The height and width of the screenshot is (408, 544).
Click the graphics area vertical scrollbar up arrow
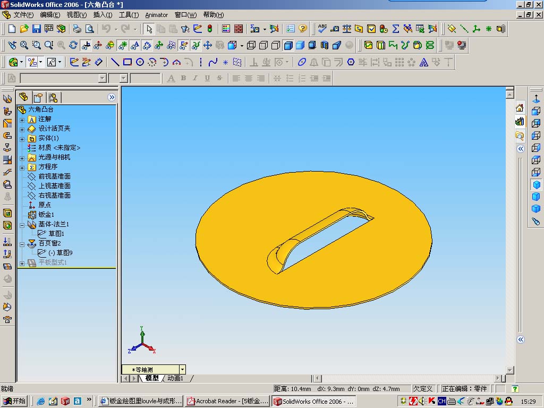(x=509, y=95)
